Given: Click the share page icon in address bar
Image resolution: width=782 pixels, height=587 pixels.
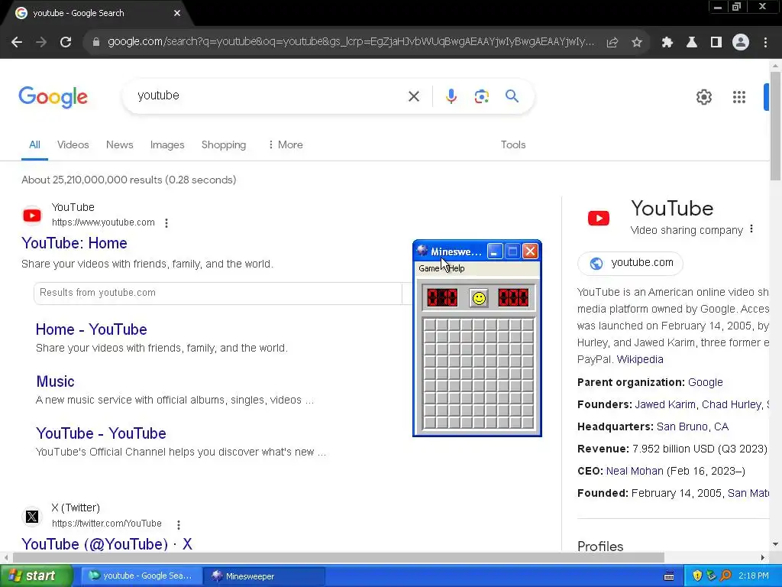Looking at the screenshot, I should [612, 43].
